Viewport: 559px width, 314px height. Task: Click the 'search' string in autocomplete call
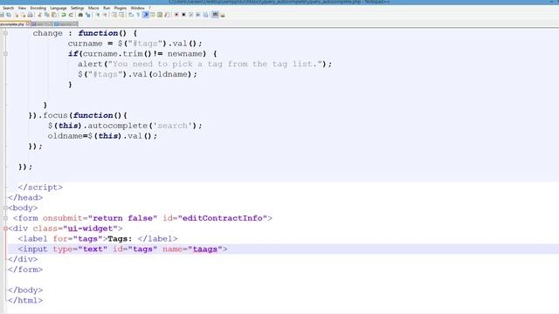tap(173, 126)
